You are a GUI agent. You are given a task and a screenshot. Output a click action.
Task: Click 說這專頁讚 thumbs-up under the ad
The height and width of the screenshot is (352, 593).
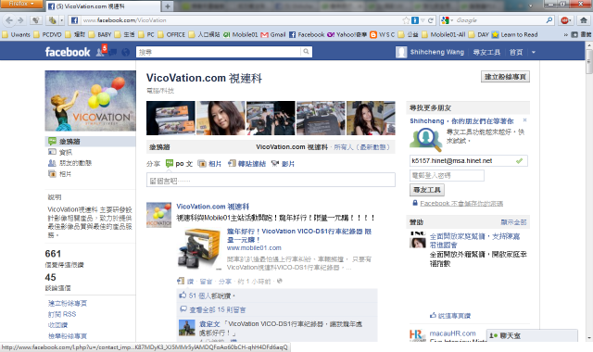pos(450,315)
